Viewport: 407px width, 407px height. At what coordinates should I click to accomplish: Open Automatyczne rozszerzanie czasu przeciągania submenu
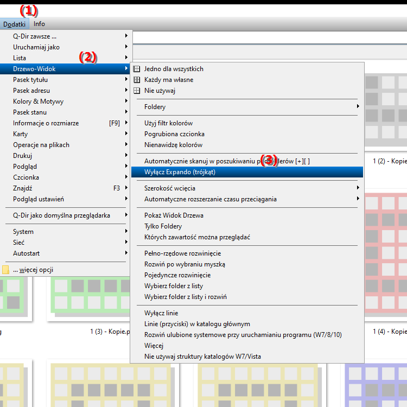[247, 199]
